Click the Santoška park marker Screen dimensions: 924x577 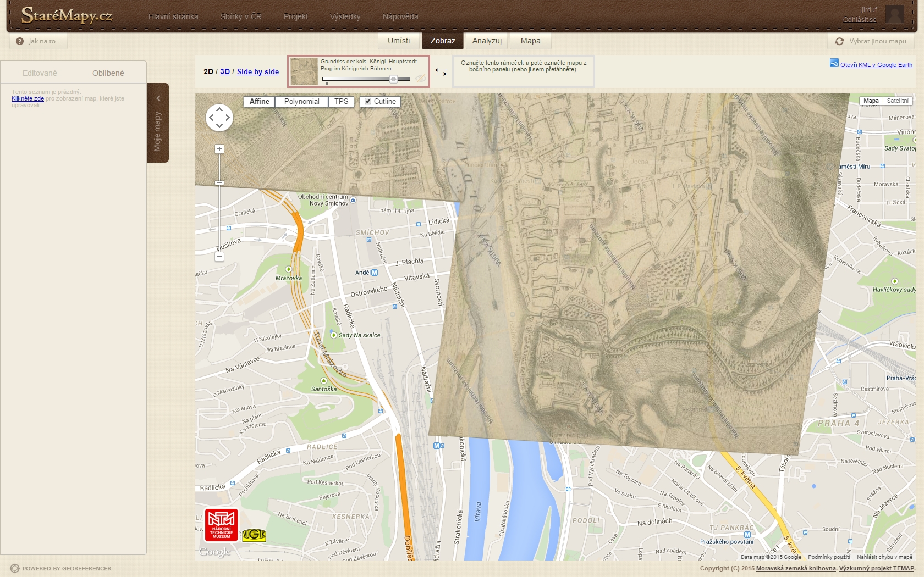tap(323, 381)
